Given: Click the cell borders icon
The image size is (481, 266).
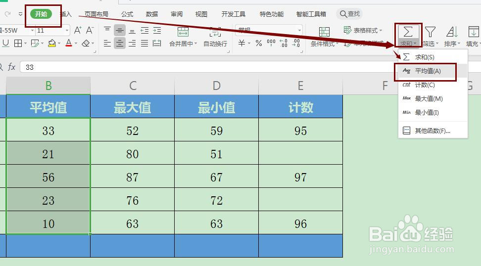Looking at the screenshot, I should coord(18,43).
